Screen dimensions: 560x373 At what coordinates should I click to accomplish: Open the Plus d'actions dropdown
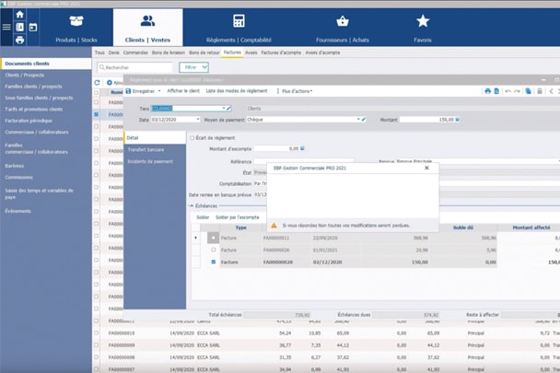295,91
